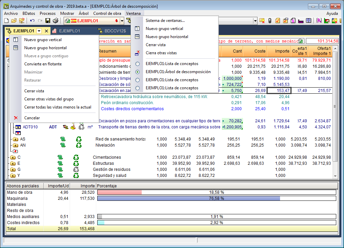Click the selected 153,47 Importe cell
Screen dimensions: 344x248
tap(279, 91)
